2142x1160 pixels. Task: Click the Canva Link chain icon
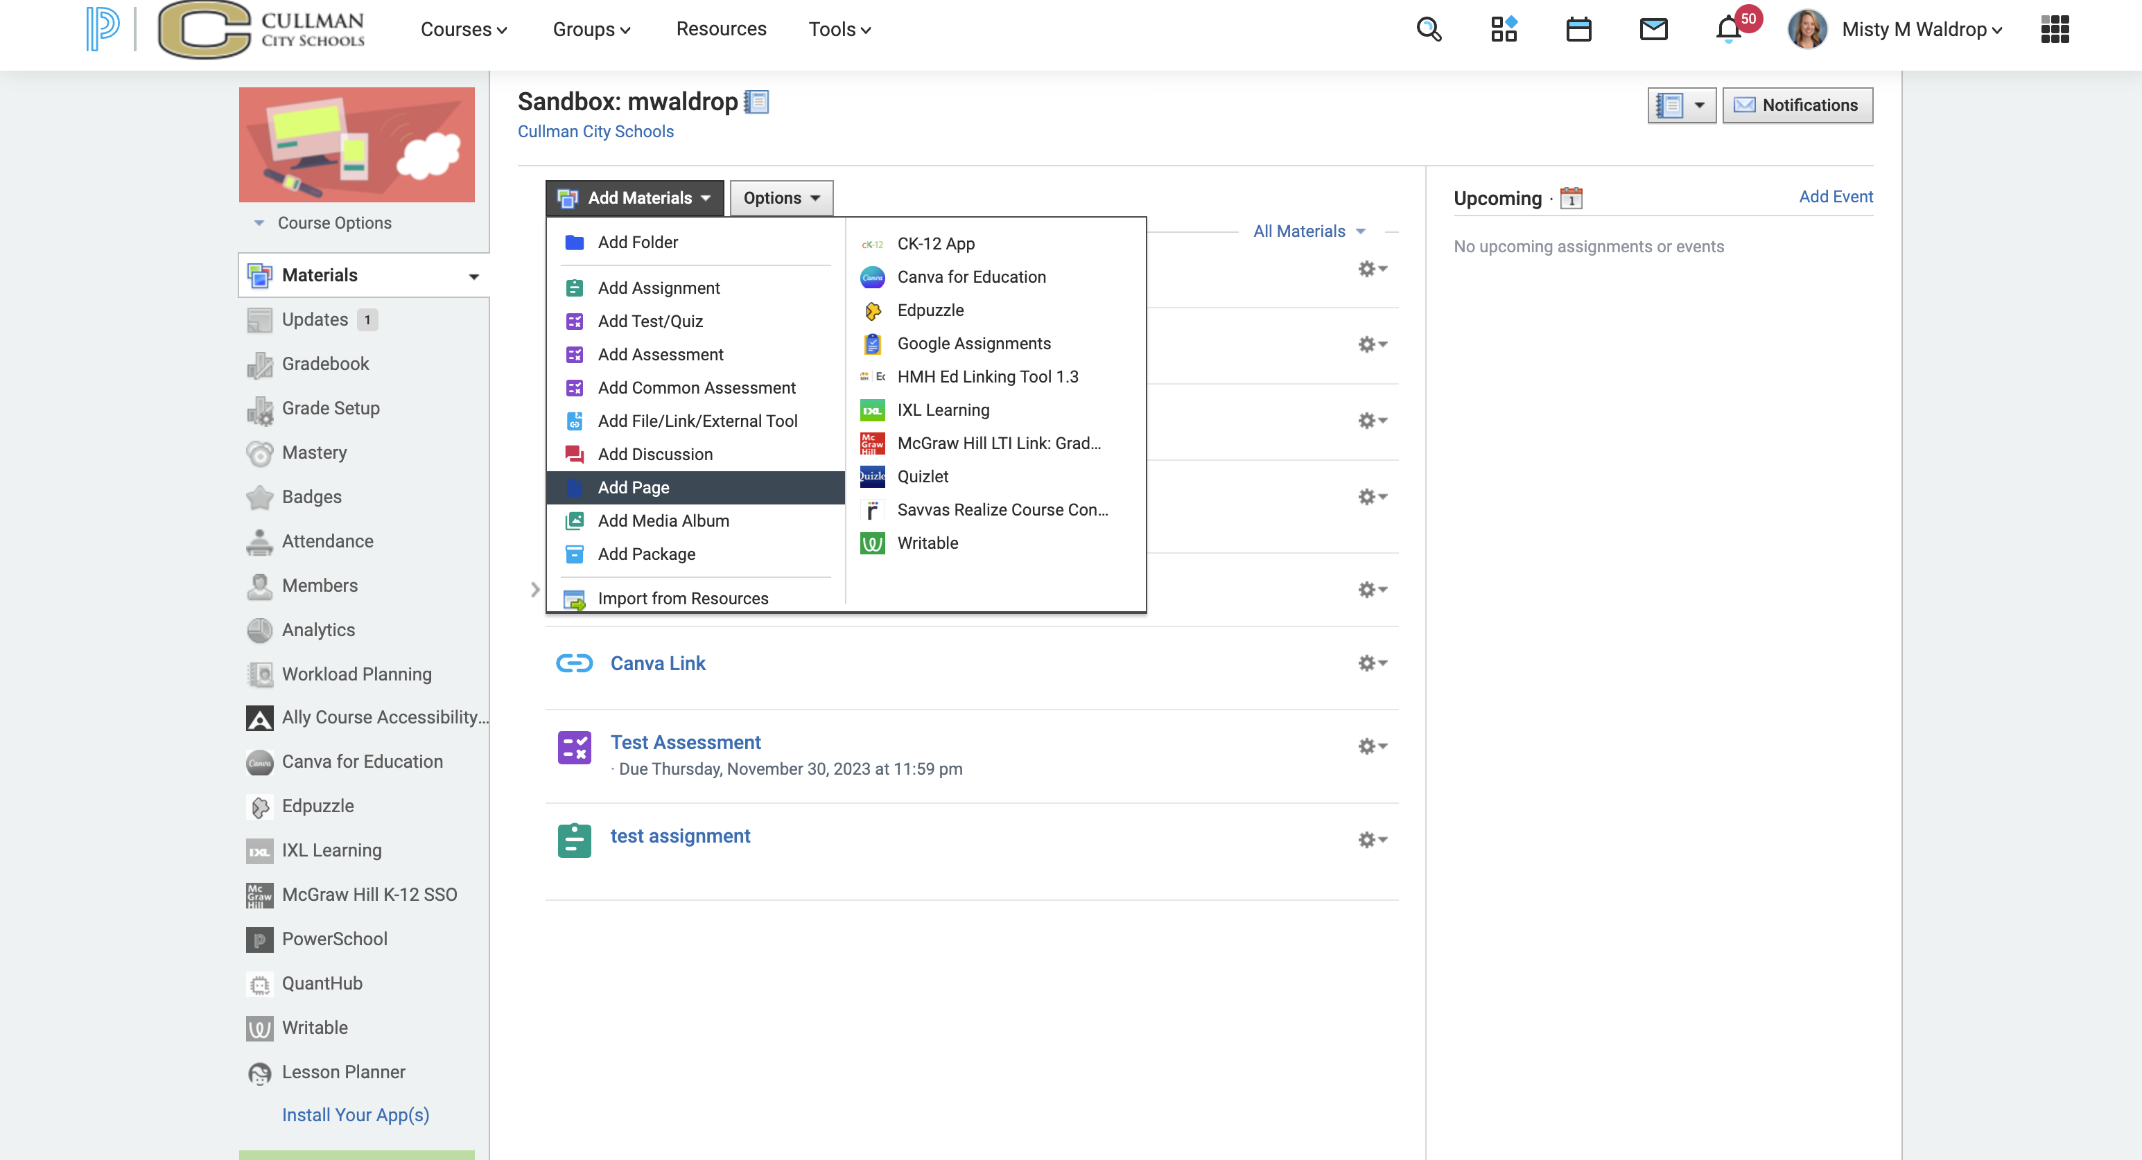pos(574,663)
